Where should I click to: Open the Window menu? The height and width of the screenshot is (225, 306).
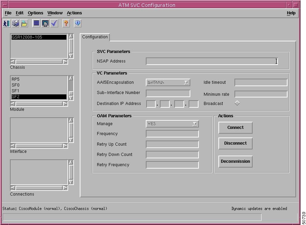(x=55, y=13)
